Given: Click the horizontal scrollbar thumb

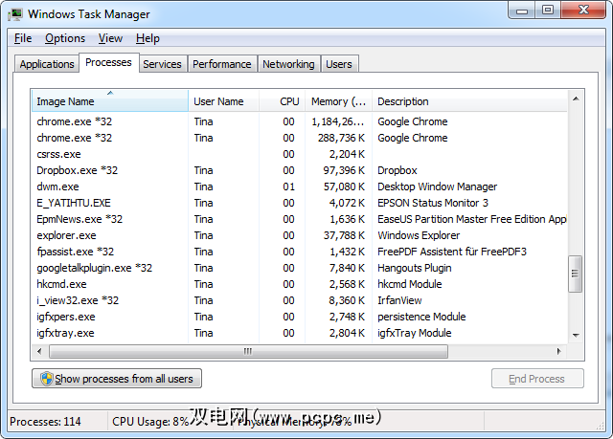Looking at the screenshot, I should coord(248,351).
